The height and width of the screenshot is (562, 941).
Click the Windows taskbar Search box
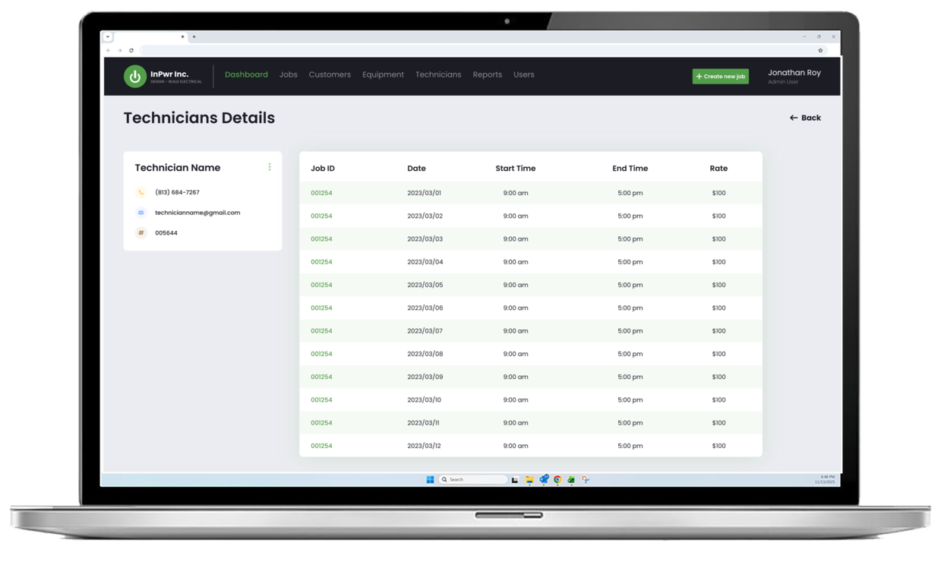[x=473, y=480]
